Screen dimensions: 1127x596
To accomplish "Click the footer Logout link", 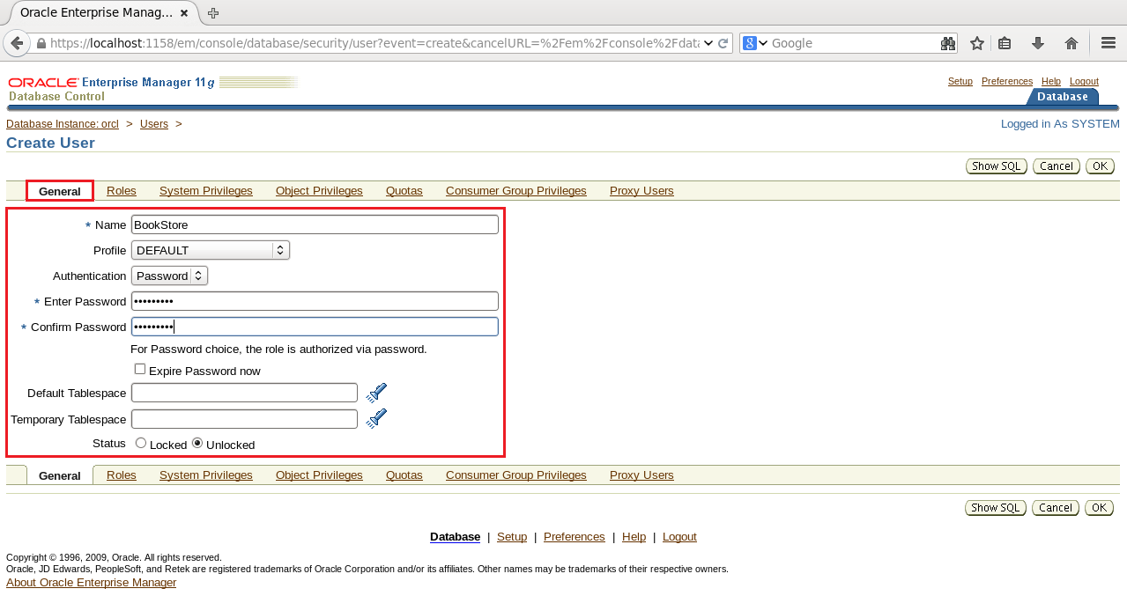I will click(x=679, y=537).
